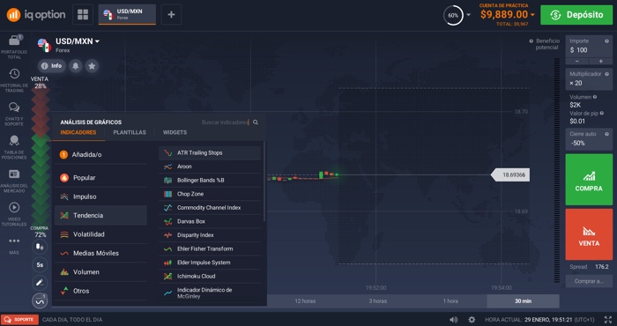The height and width of the screenshot is (326, 617).
Task: Toggle fullscreen mode icon
Action: (x=608, y=320)
